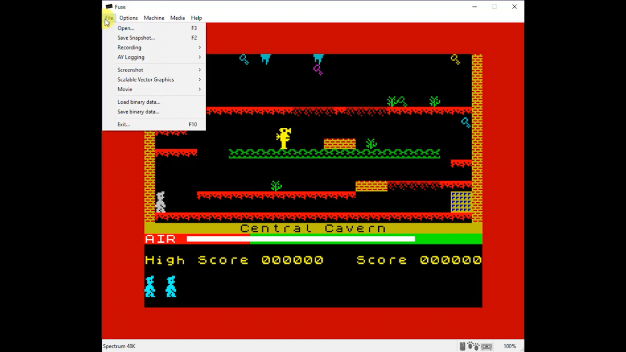Choose Open from the File menu
This screenshot has width=626, height=352.
[125, 28]
